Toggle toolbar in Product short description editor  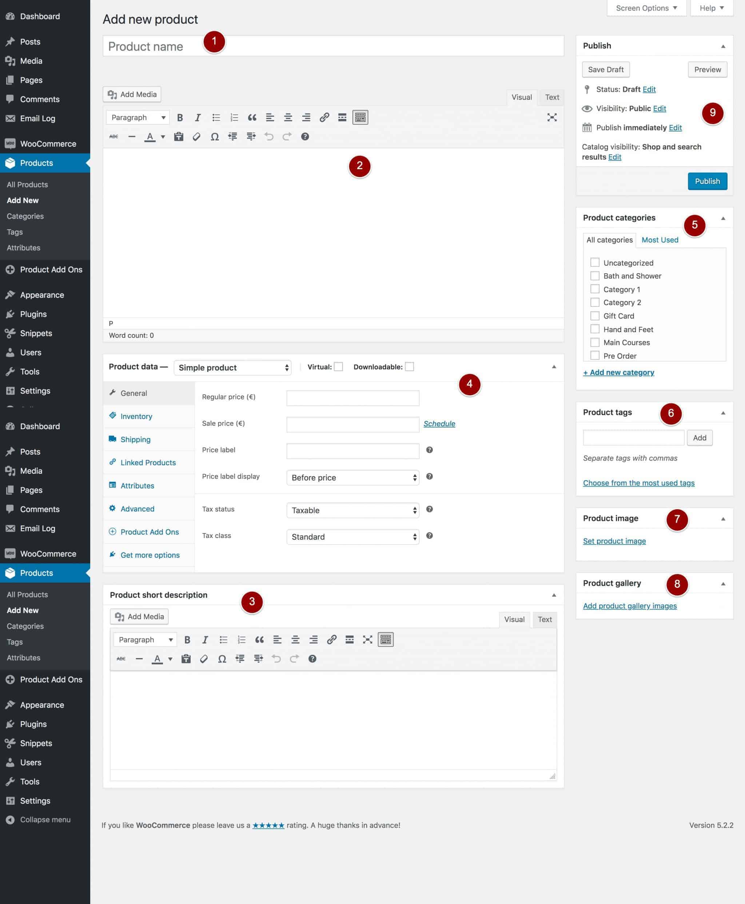tap(385, 639)
